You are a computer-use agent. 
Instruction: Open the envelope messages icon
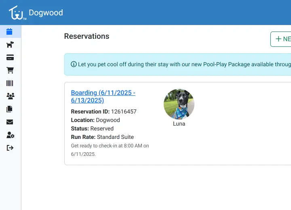pos(10,122)
